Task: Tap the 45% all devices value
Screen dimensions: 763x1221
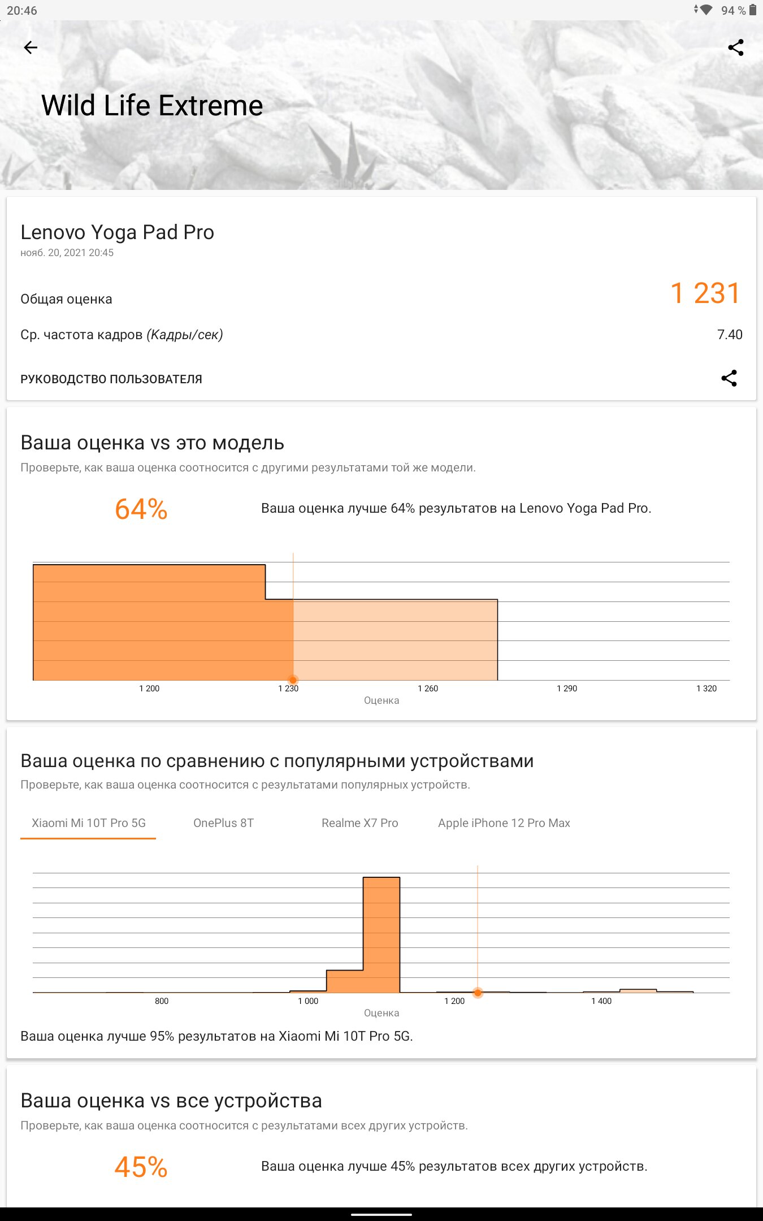Action: 141,1167
